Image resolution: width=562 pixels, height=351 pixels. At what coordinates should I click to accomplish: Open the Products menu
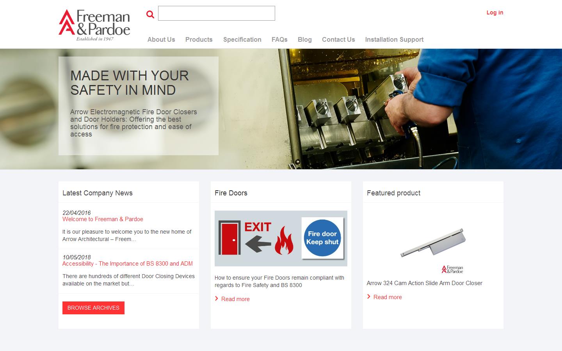[199, 39]
